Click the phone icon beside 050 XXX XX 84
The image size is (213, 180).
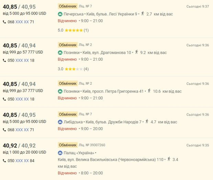click(4, 160)
